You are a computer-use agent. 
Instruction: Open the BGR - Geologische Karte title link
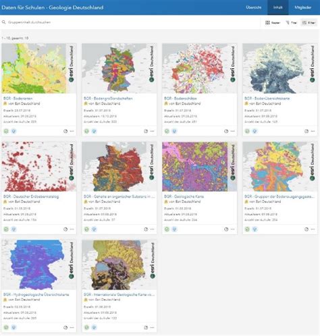point(184,196)
